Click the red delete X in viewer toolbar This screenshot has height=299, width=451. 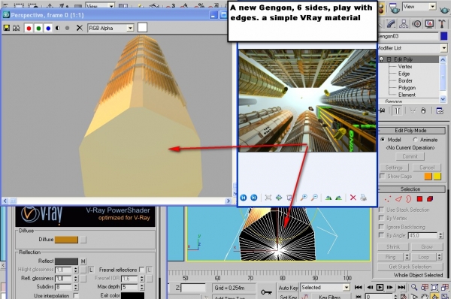coord(353,198)
